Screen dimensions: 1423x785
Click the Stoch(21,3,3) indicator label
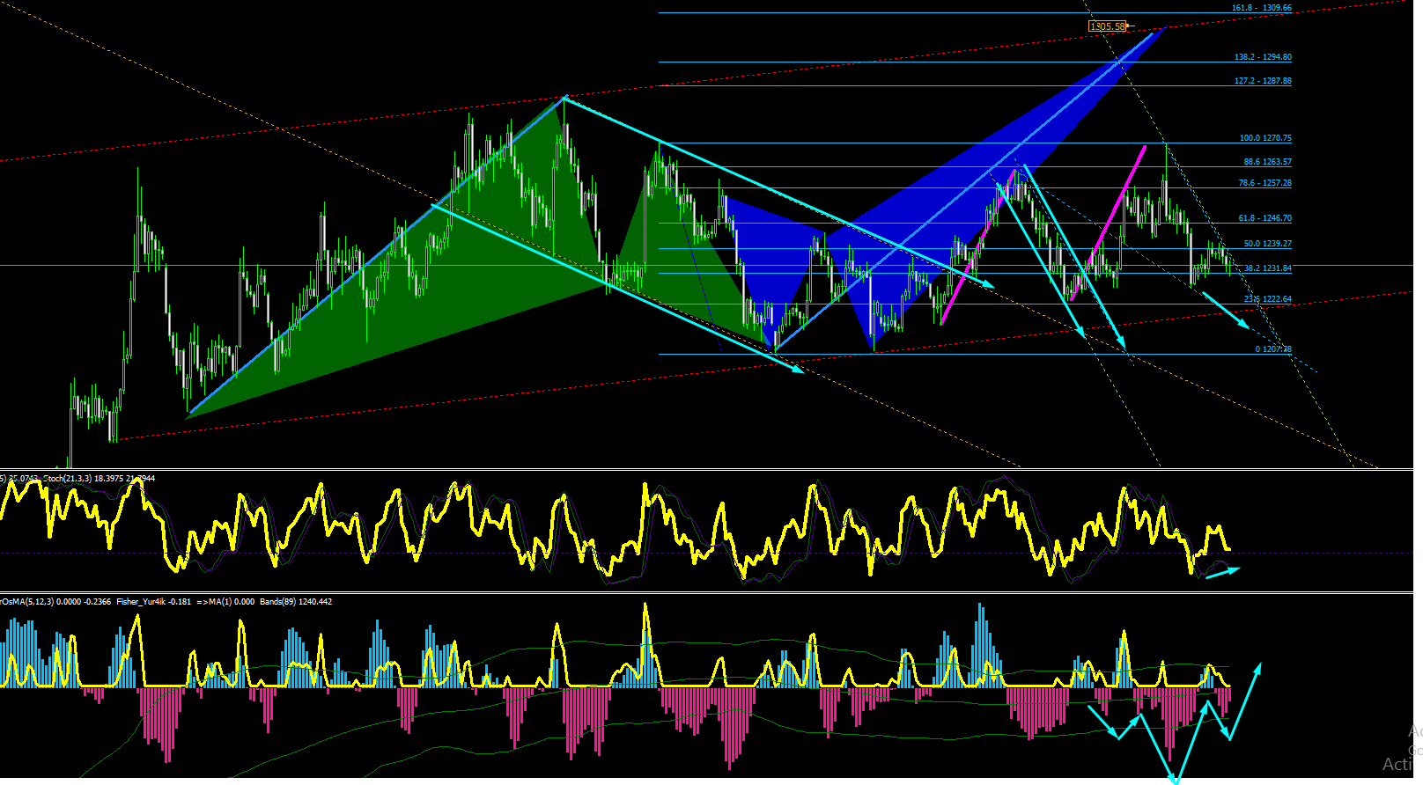point(68,479)
